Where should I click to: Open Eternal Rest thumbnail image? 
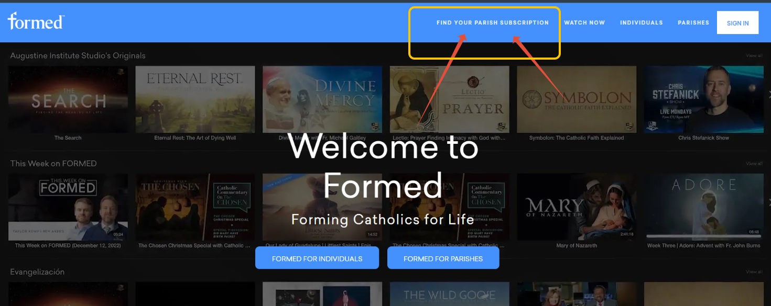(196, 99)
